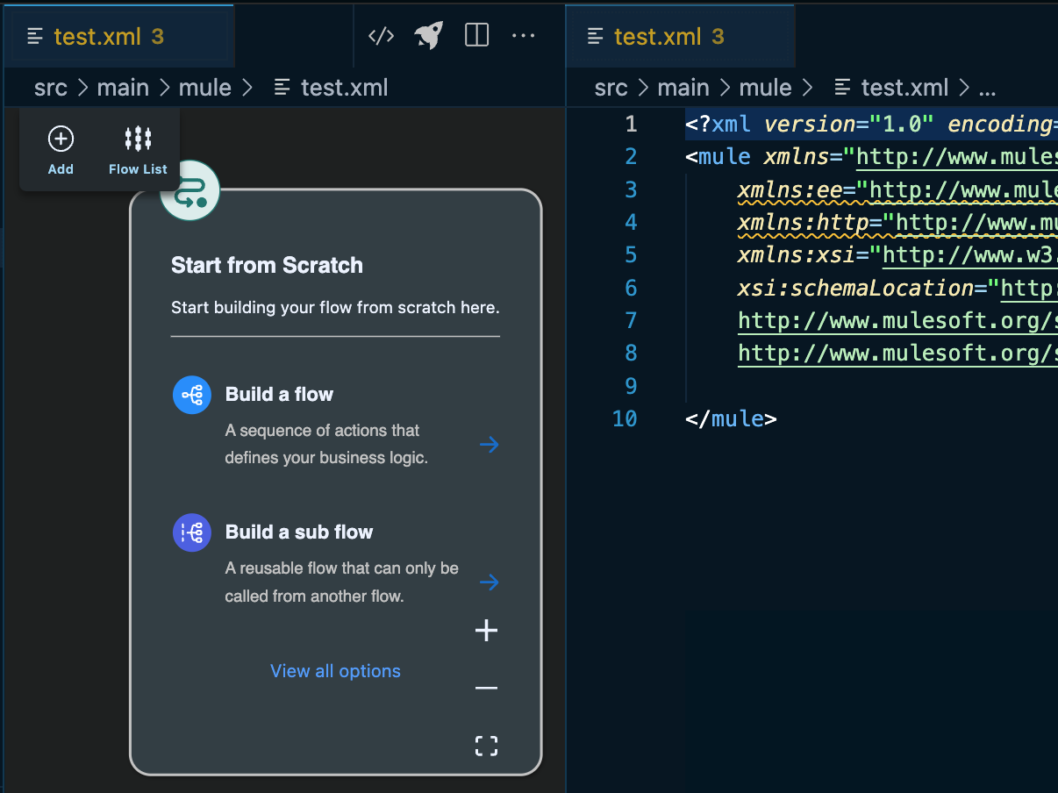The image size is (1058, 793).
Task: Click the Add icon above the canvas
Action: pyautogui.click(x=60, y=139)
